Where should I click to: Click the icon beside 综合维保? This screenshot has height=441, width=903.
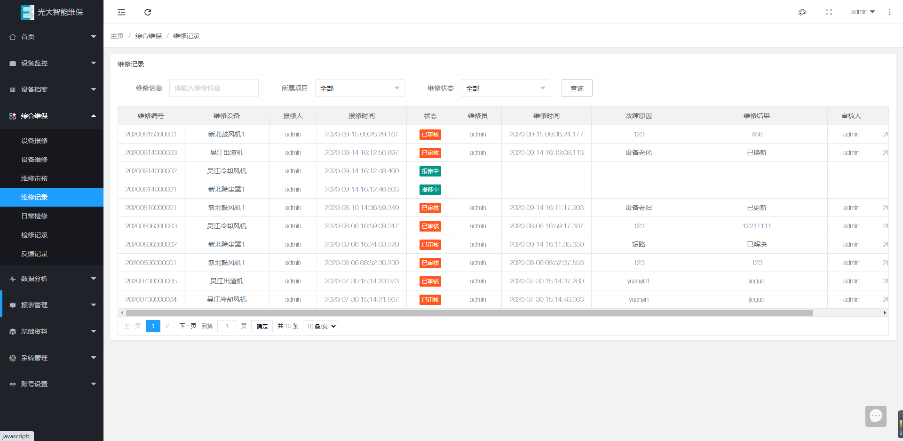pyautogui.click(x=13, y=116)
